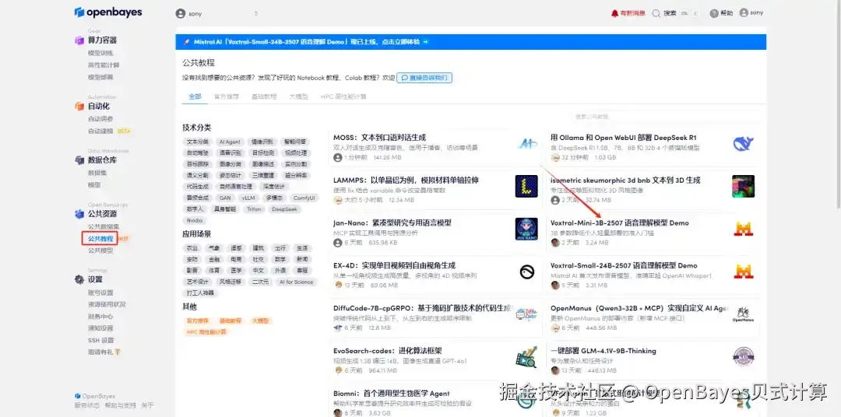The width and height of the screenshot is (841, 417).
Task: Open the help question mark icon
Action: 714,13
